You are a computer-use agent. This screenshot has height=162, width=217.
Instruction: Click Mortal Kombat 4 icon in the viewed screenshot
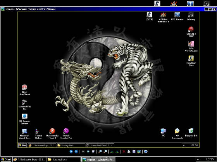pyautogui.click(x=163, y=17)
